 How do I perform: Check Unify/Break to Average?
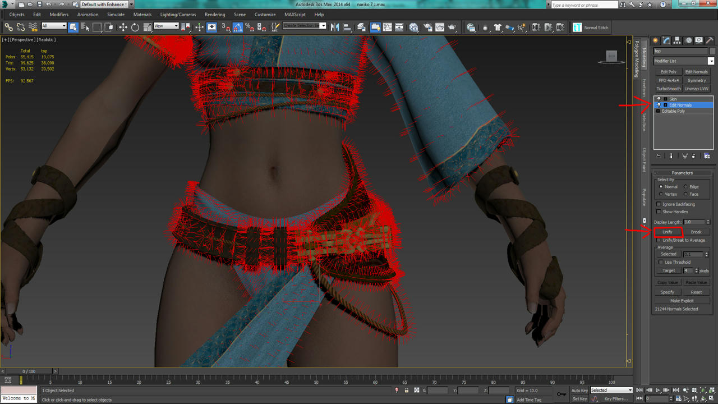659,240
